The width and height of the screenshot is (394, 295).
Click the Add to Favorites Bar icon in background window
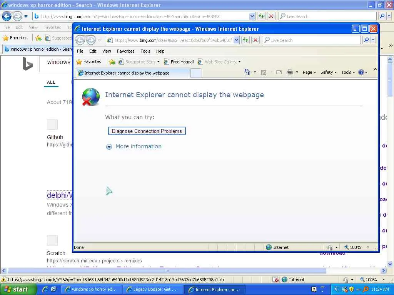point(38,38)
